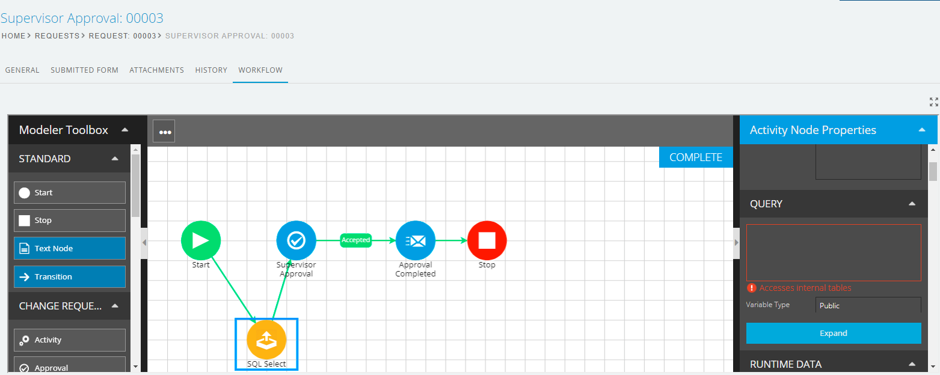The width and height of the screenshot is (940, 375).
Task: Click the fullscreen expand icon
Action: click(933, 102)
